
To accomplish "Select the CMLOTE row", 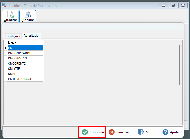I will click(x=25, y=69).
